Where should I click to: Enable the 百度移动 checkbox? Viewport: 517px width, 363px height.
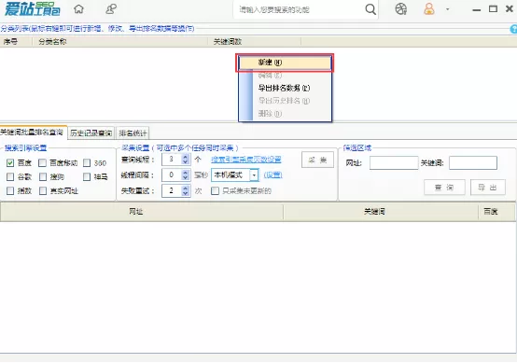[43, 163]
